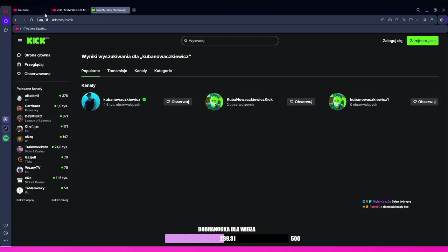This screenshot has width=448, height=252.
Task: Open recommended channel xQc
Action: pos(42,180)
